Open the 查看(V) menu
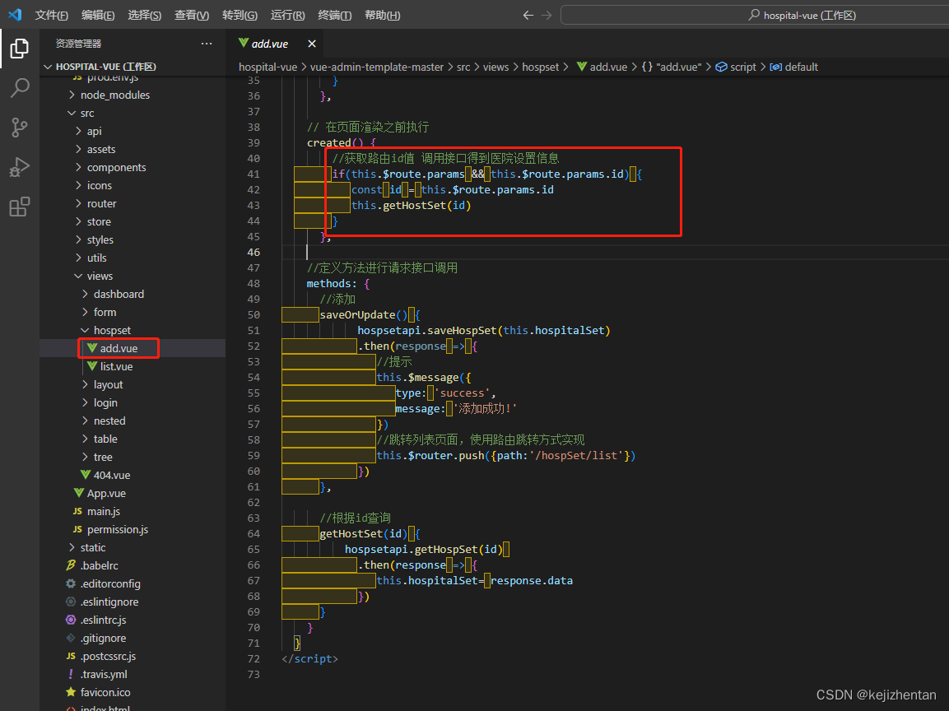Viewport: 949px width, 711px height. (192, 15)
